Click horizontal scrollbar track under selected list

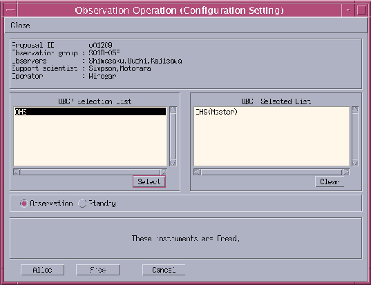272,172
